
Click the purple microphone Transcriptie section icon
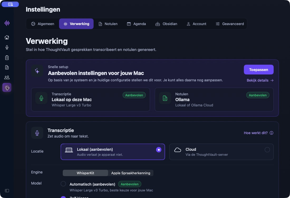point(37,133)
